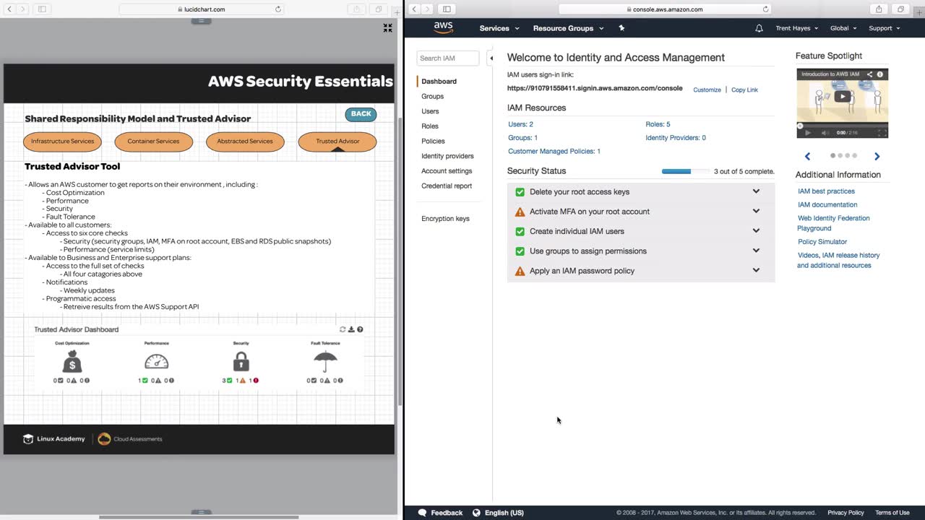Open Identity providers in the sidebar
The width and height of the screenshot is (925, 520).
tap(447, 156)
